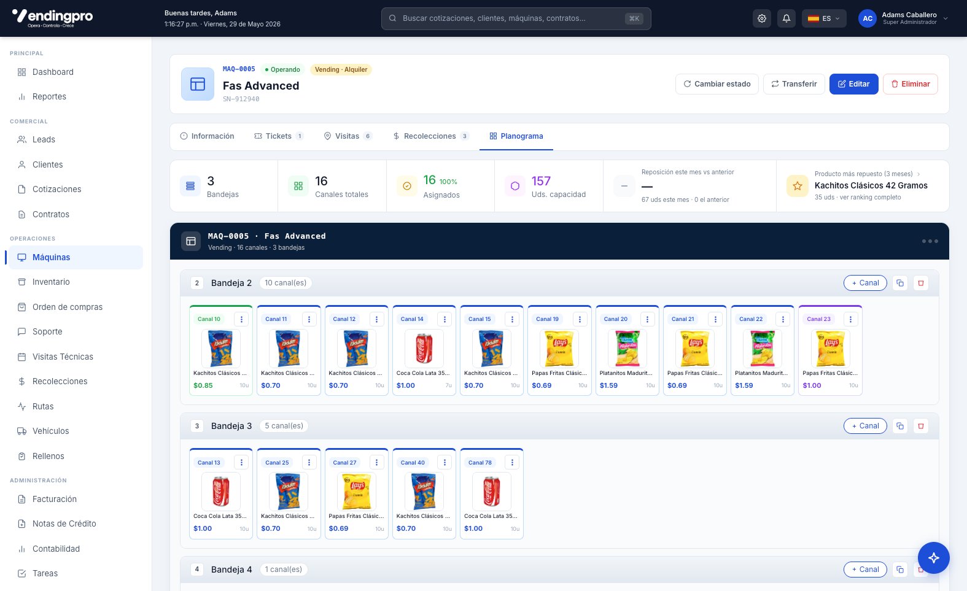
Task: Switch to the Información tab
Action: pyautogui.click(x=207, y=136)
